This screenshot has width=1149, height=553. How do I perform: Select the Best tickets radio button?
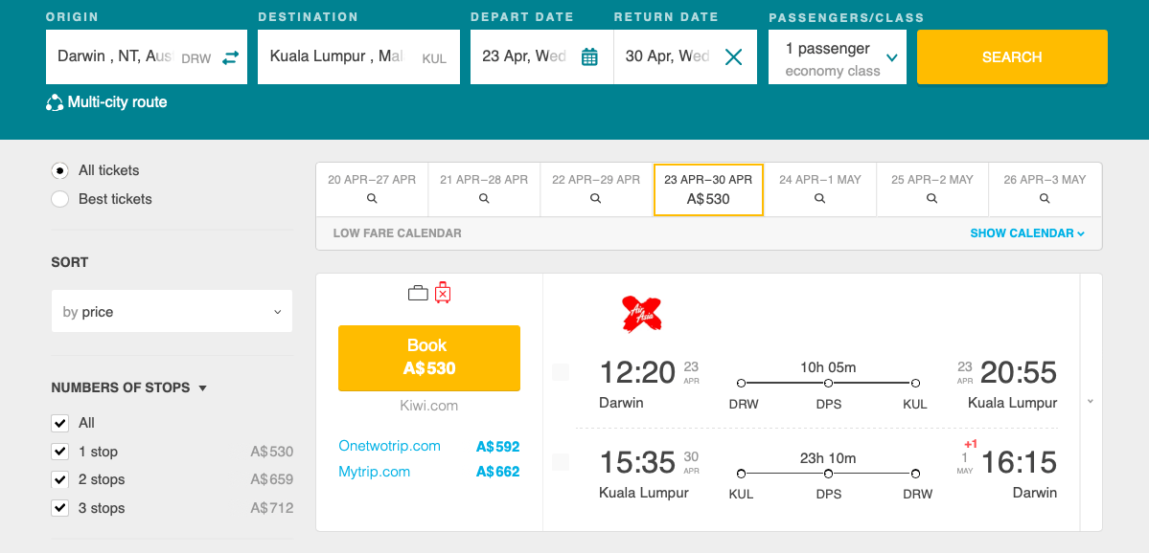tap(60, 199)
